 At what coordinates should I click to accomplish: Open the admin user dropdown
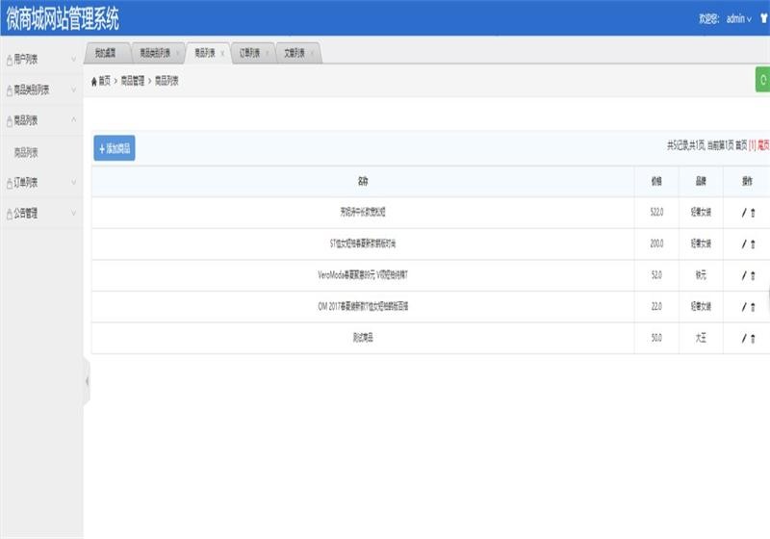(738, 18)
